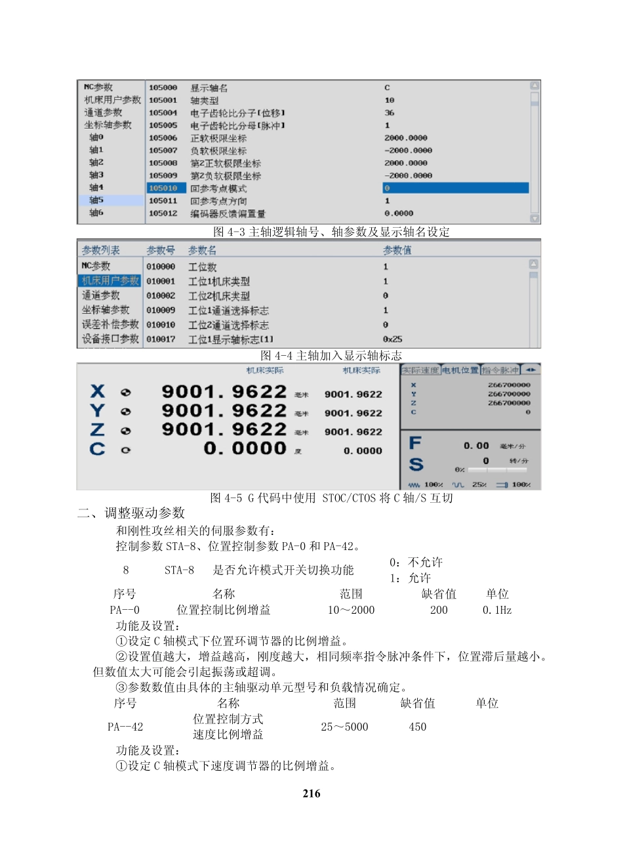The width and height of the screenshot is (623, 854).
Task: Select 轴3 in the axis tree
Action: click(96, 175)
